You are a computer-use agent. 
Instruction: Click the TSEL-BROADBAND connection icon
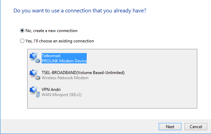click(35, 75)
